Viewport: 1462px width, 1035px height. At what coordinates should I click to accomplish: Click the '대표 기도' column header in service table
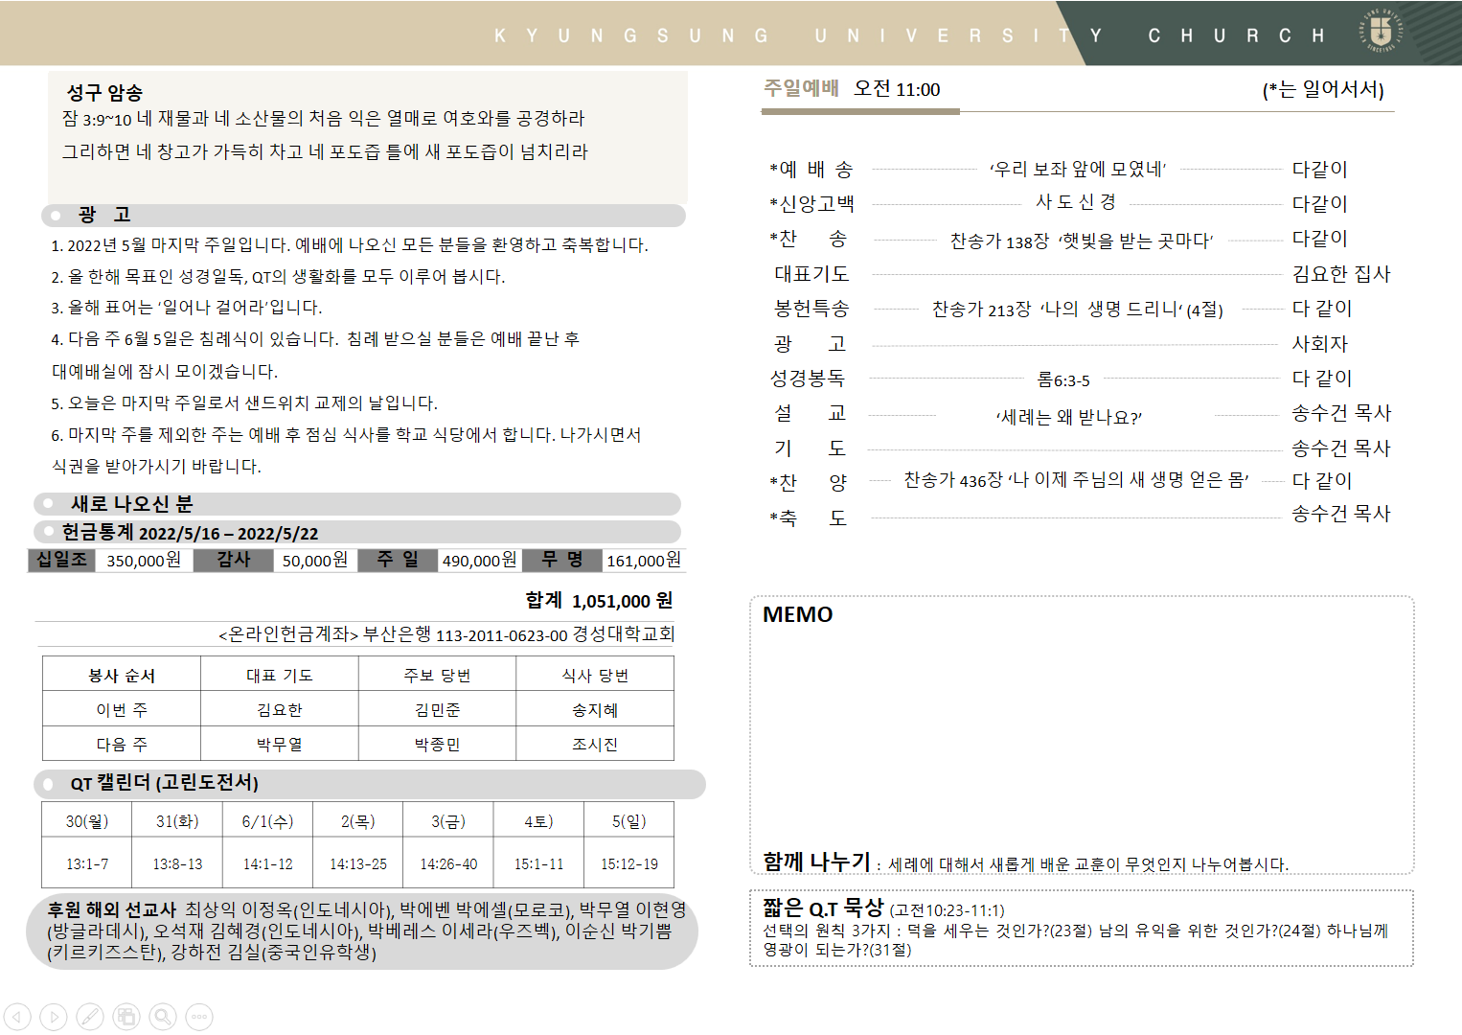[x=280, y=676]
